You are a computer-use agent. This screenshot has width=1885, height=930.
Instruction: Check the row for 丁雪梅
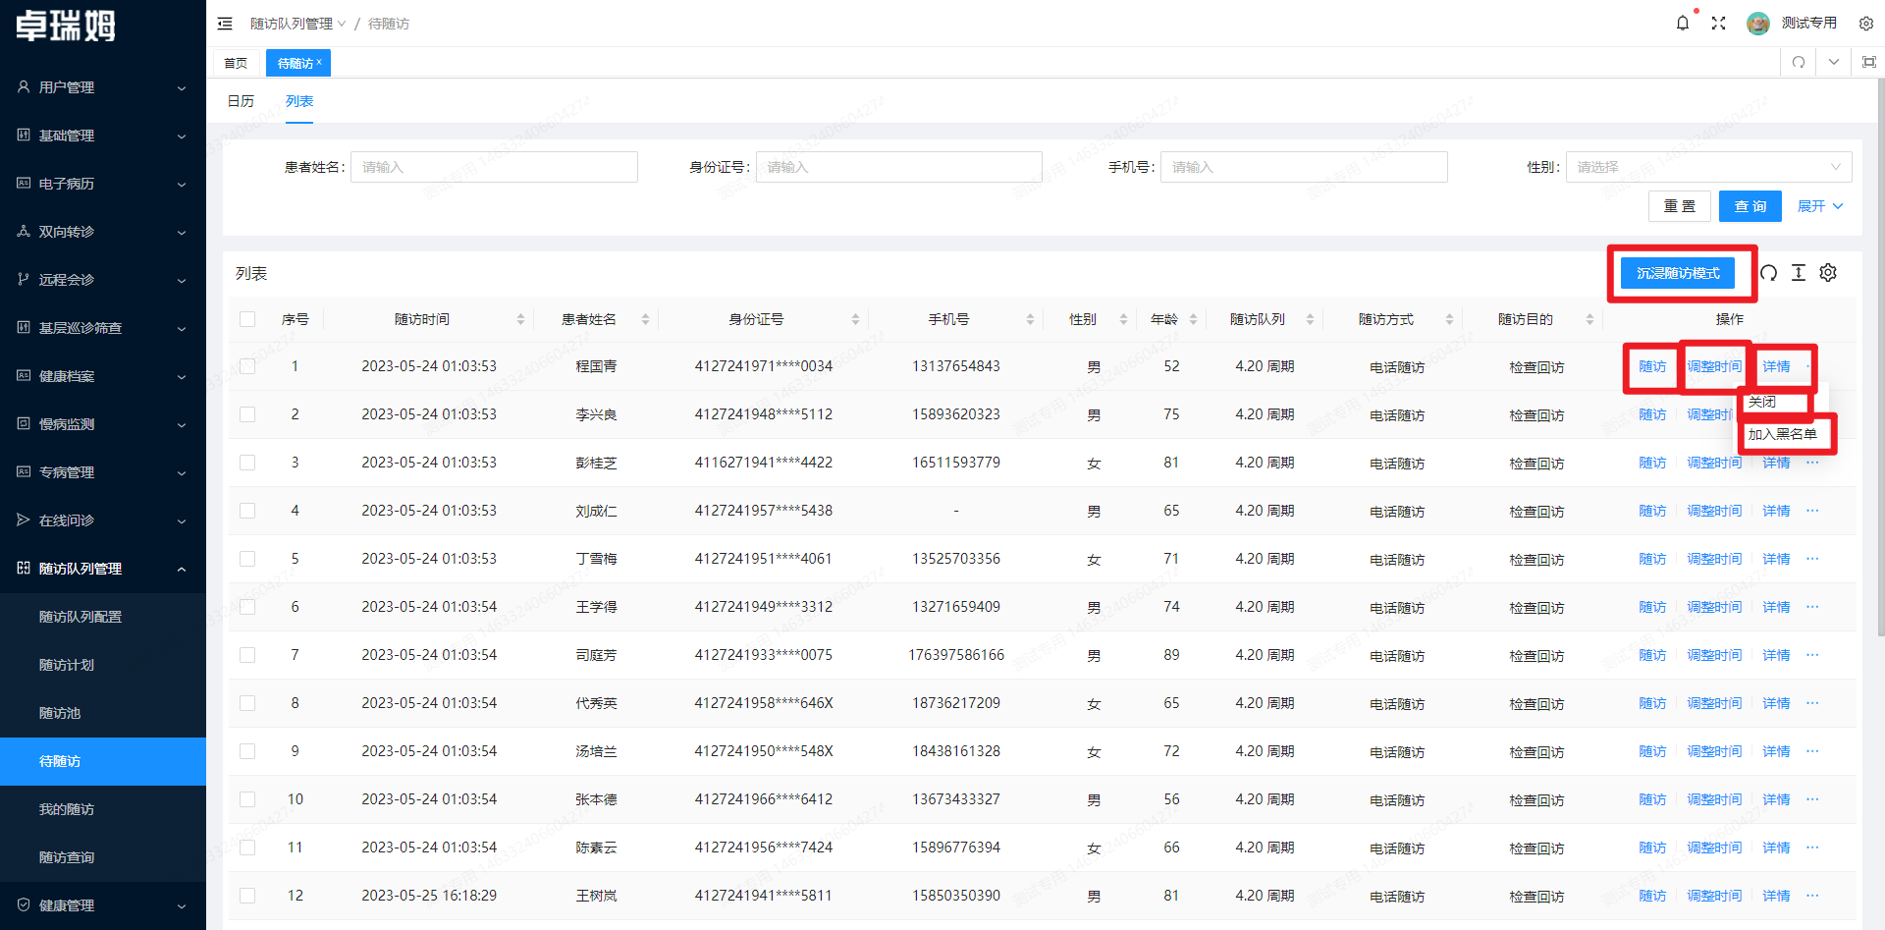click(x=247, y=559)
